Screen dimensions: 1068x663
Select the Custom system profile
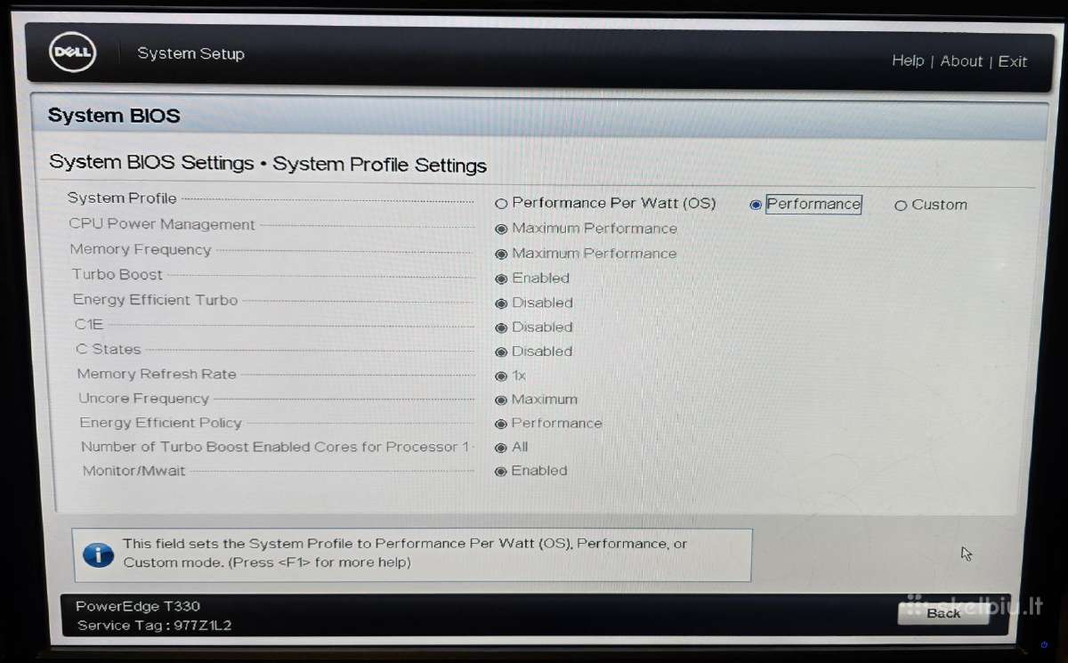pos(901,206)
